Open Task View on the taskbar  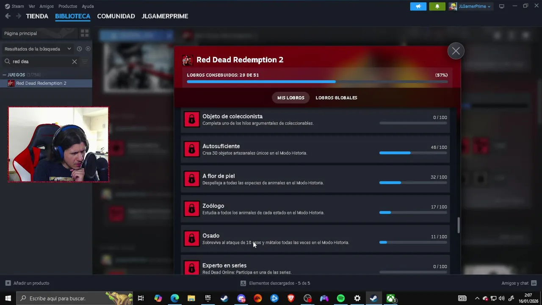tap(141, 298)
